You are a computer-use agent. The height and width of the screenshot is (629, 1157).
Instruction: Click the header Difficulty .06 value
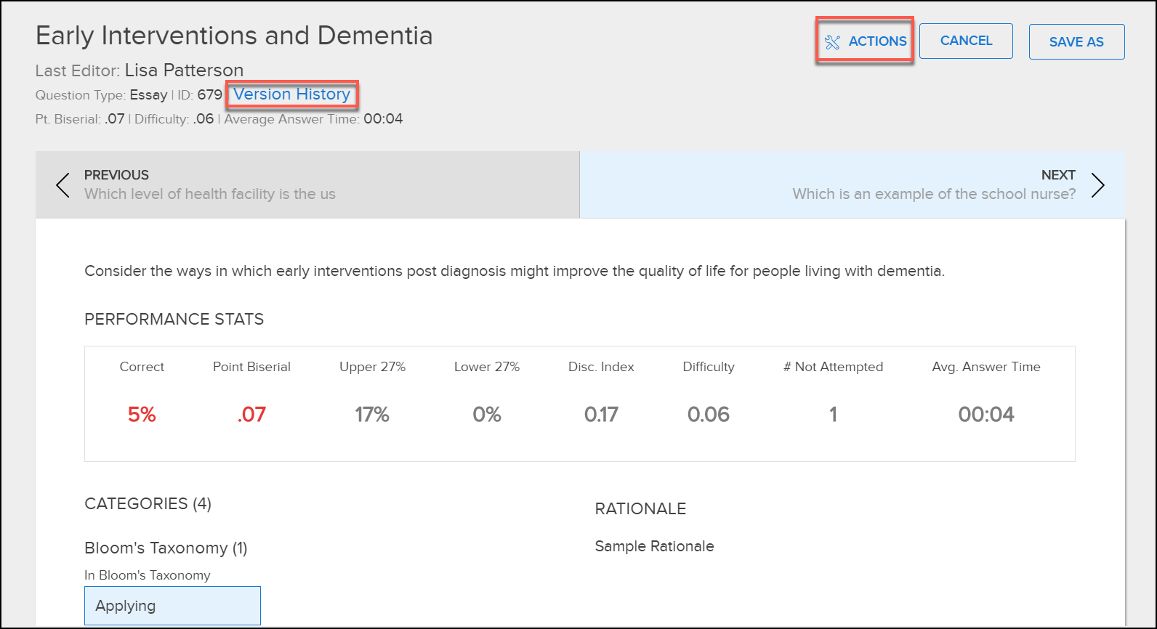point(203,119)
